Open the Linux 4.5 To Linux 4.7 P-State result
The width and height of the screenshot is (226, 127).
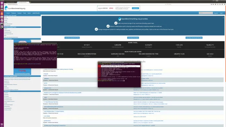58,69
